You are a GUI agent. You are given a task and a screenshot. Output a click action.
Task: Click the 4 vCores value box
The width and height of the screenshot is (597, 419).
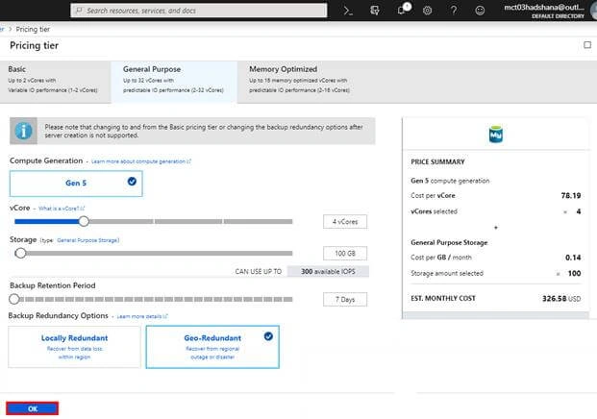(x=345, y=221)
